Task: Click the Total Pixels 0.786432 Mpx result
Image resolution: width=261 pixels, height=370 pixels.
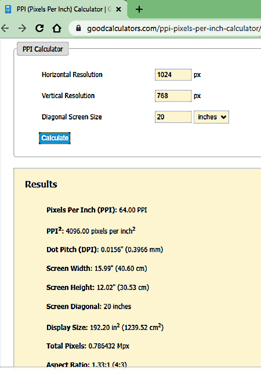Action: click(88, 346)
